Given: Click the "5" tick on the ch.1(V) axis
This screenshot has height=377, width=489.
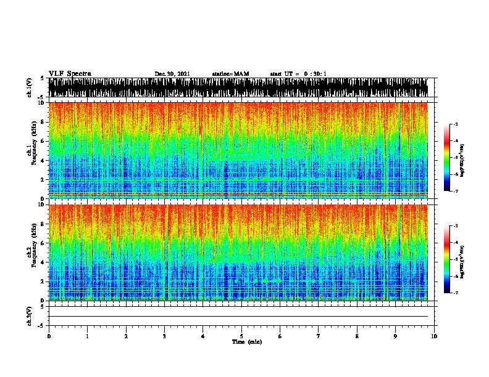Looking at the screenshot, I should click(43, 78).
